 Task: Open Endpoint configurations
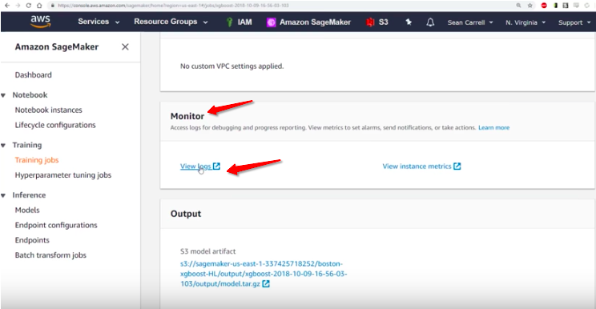[56, 225]
